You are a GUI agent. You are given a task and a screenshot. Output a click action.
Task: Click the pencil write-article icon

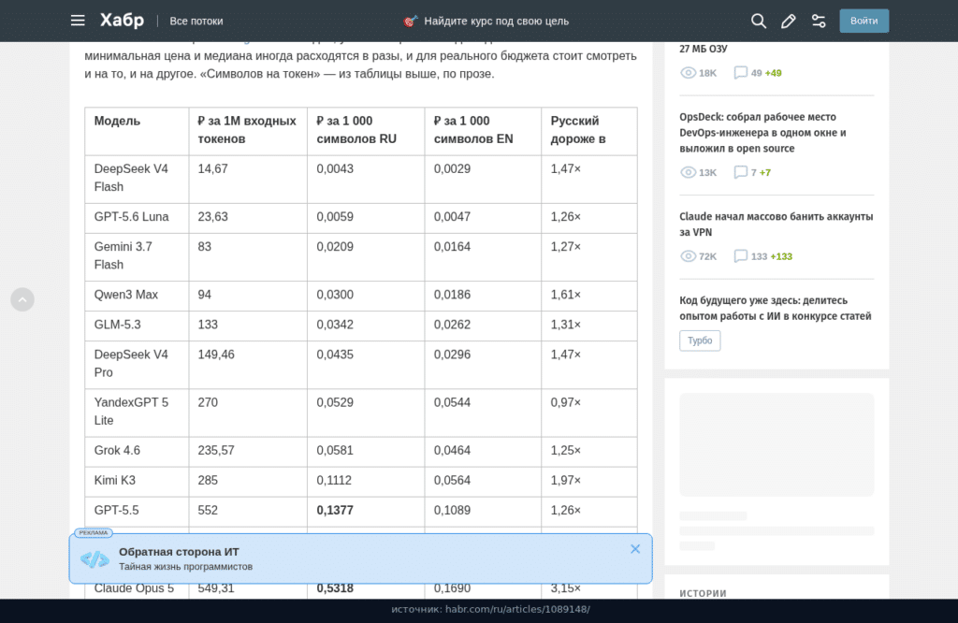coord(788,22)
